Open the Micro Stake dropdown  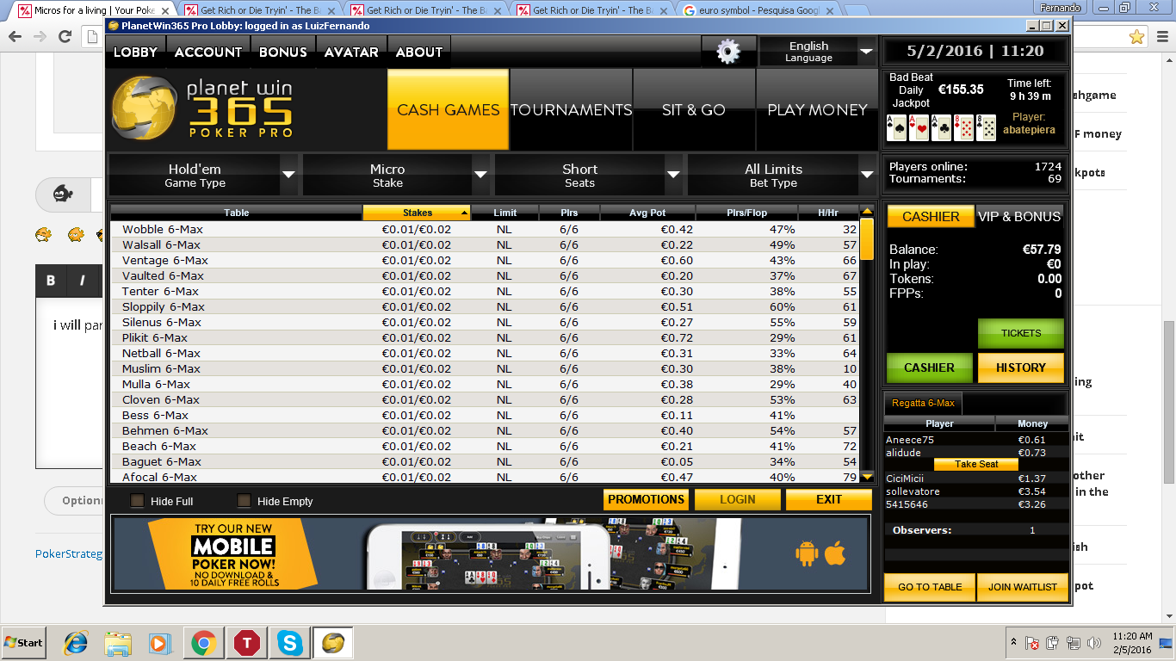click(x=396, y=175)
